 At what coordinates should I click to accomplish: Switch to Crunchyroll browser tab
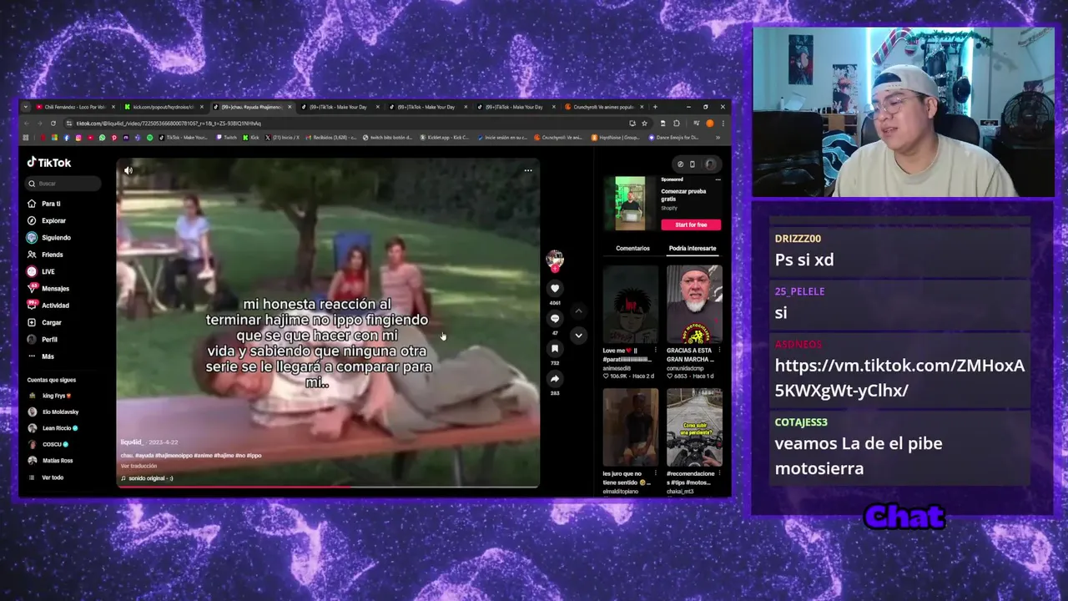point(604,107)
